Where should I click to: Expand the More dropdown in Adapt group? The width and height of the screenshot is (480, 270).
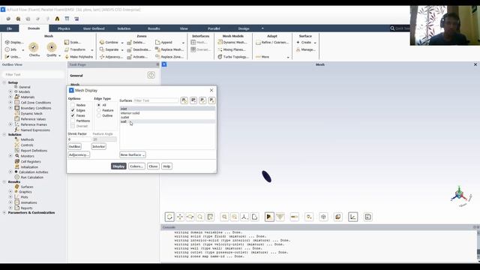click(x=288, y=57)
